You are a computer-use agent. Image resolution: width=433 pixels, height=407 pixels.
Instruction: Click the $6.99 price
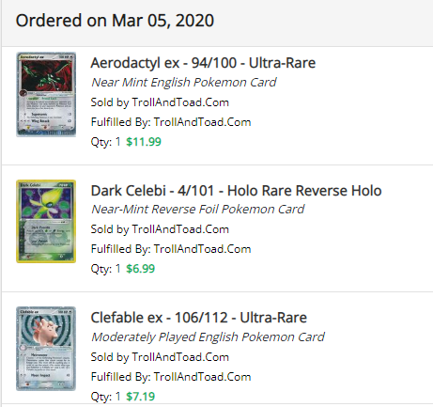[141, 269]
